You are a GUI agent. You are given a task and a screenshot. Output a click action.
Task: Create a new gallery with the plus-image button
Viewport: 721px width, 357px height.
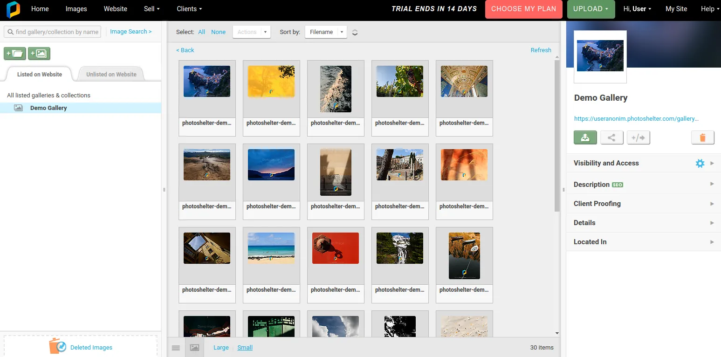tap(39, 54)
